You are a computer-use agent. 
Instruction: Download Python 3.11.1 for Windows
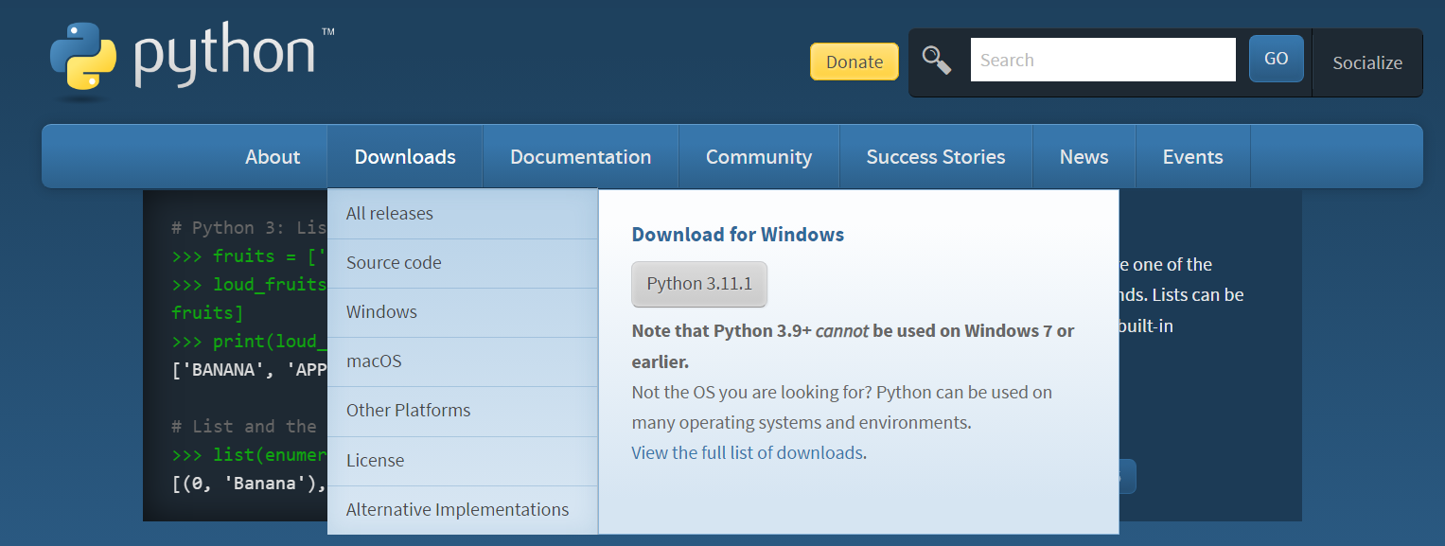tap(699, 285)
